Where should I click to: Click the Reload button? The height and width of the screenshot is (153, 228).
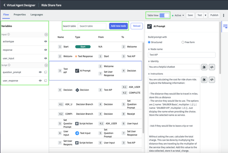137,26
